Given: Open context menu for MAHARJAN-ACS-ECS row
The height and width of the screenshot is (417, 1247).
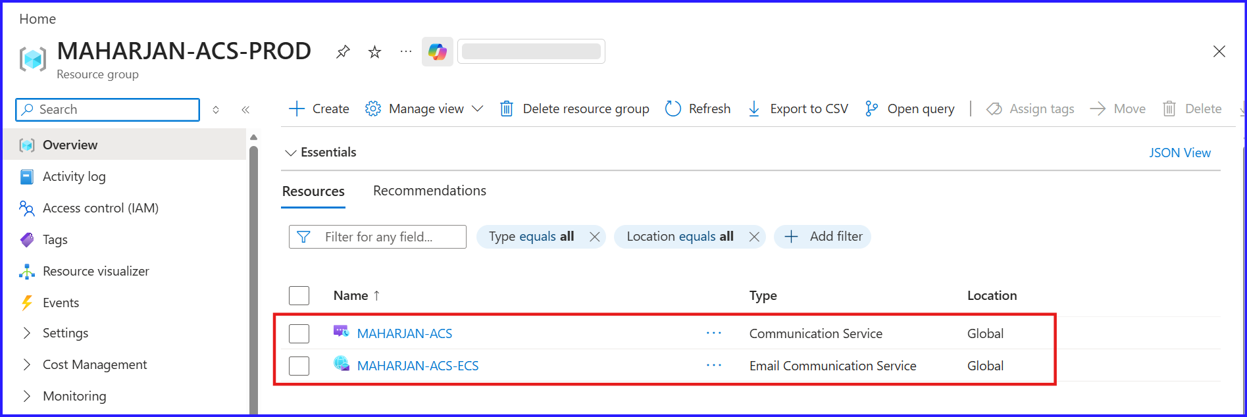Looking at the screenshot, I should pyautogui.click(x=714, y=365).
